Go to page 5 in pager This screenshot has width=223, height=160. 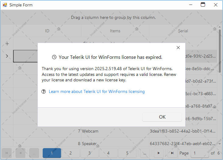click(127, 153)
